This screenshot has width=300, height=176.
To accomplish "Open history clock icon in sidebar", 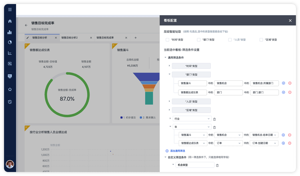I will coord(10,102).
